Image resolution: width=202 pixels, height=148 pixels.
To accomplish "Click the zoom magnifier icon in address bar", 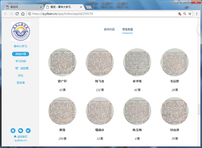I will point(184,14).
